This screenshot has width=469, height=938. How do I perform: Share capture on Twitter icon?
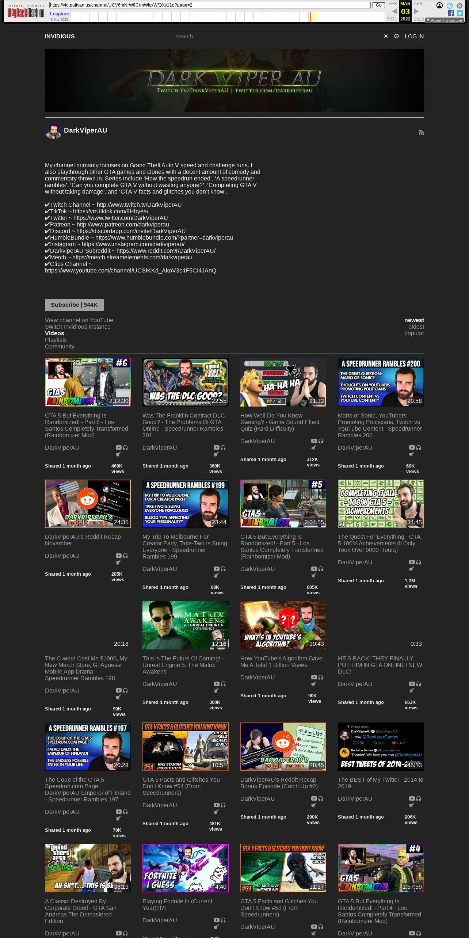460,13
